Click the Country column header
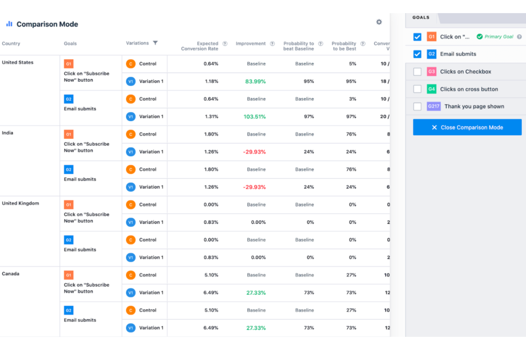Image resolution: width=526 pixels, height=350 pixels. click(11, 43)
